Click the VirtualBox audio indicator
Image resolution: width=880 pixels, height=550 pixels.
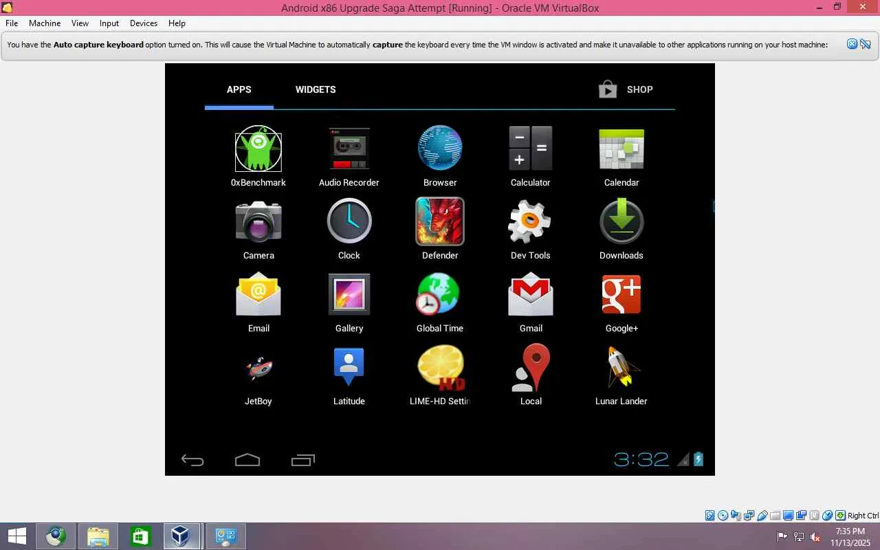coord(736,516)
